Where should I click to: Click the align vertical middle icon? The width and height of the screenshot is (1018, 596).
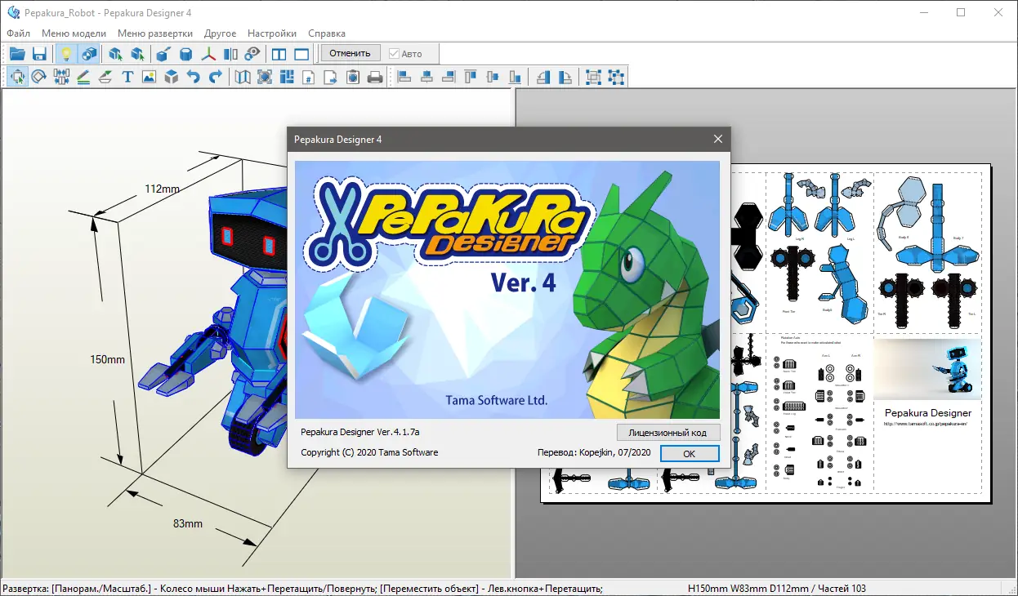click(492, 77)
